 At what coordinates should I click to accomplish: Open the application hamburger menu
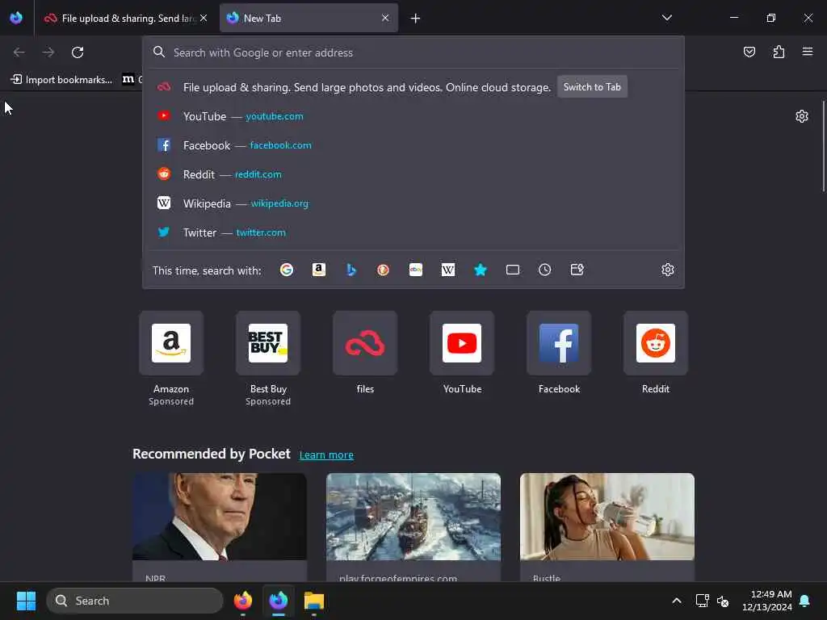(x=808, y=52)
